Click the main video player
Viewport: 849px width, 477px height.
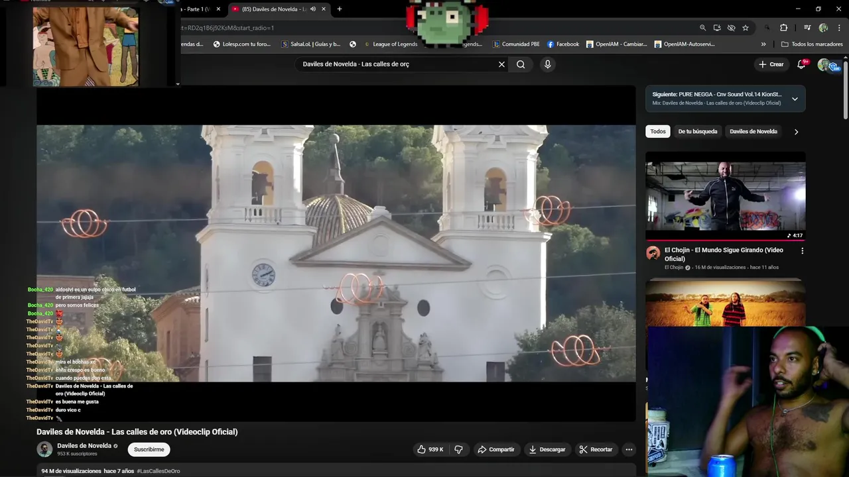pos(336,253)
